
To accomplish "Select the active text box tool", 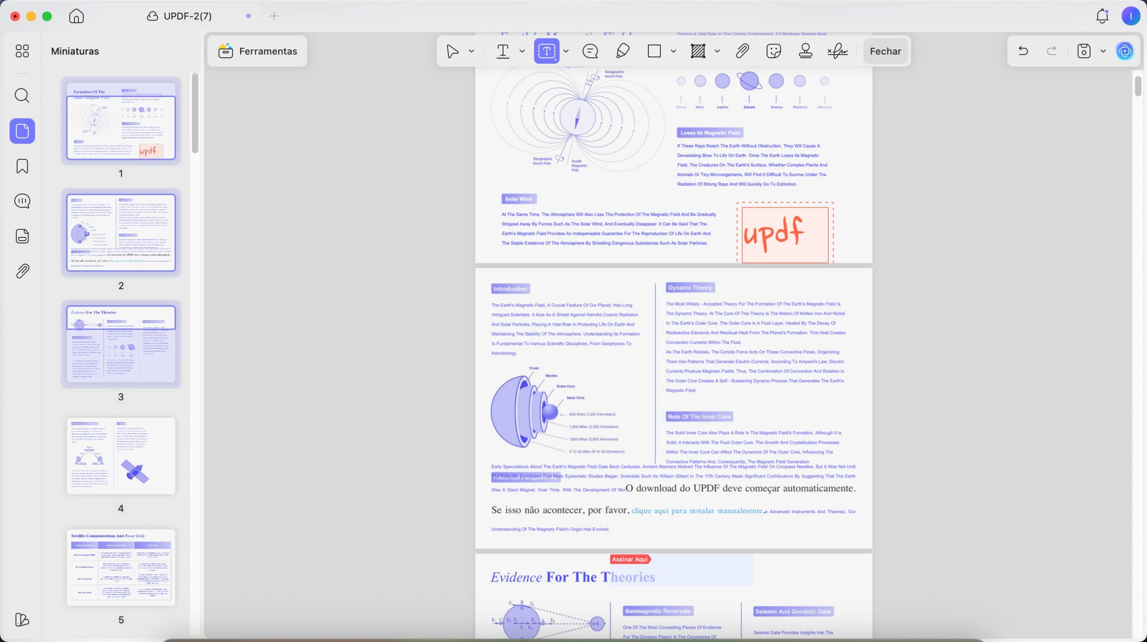I will (546, 51).
